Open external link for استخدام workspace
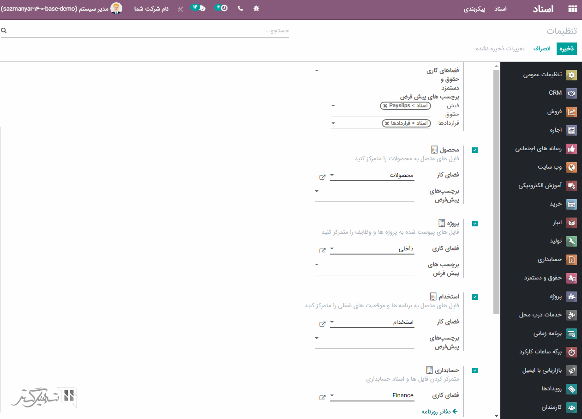This screenshot has width=582, height=419. click(x=323, y=324)
